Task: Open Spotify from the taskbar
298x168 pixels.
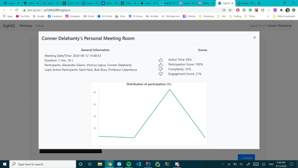Action: click(129, 164)
